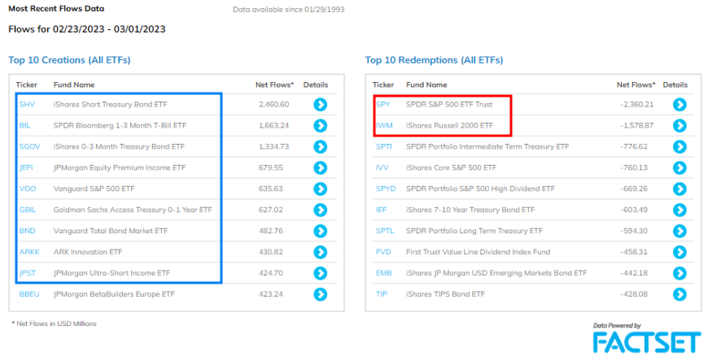Select fund name iShares TIPS Bond ETF
Screen dimensions: 708x360
point(445,294)
